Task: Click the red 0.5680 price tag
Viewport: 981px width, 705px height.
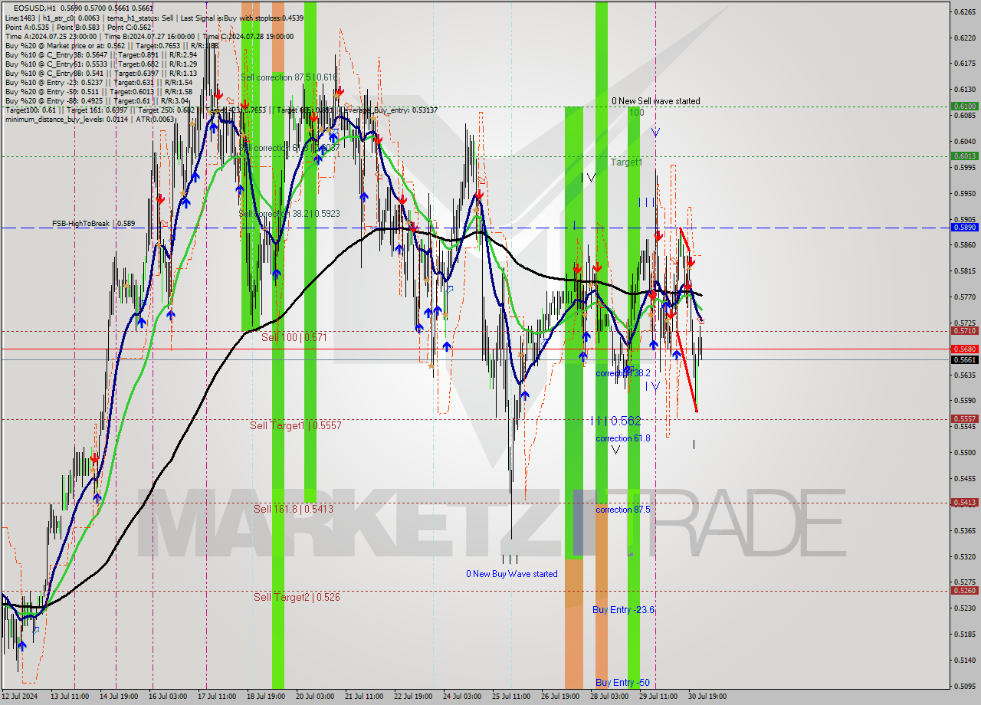Action: tap(964, 349)
